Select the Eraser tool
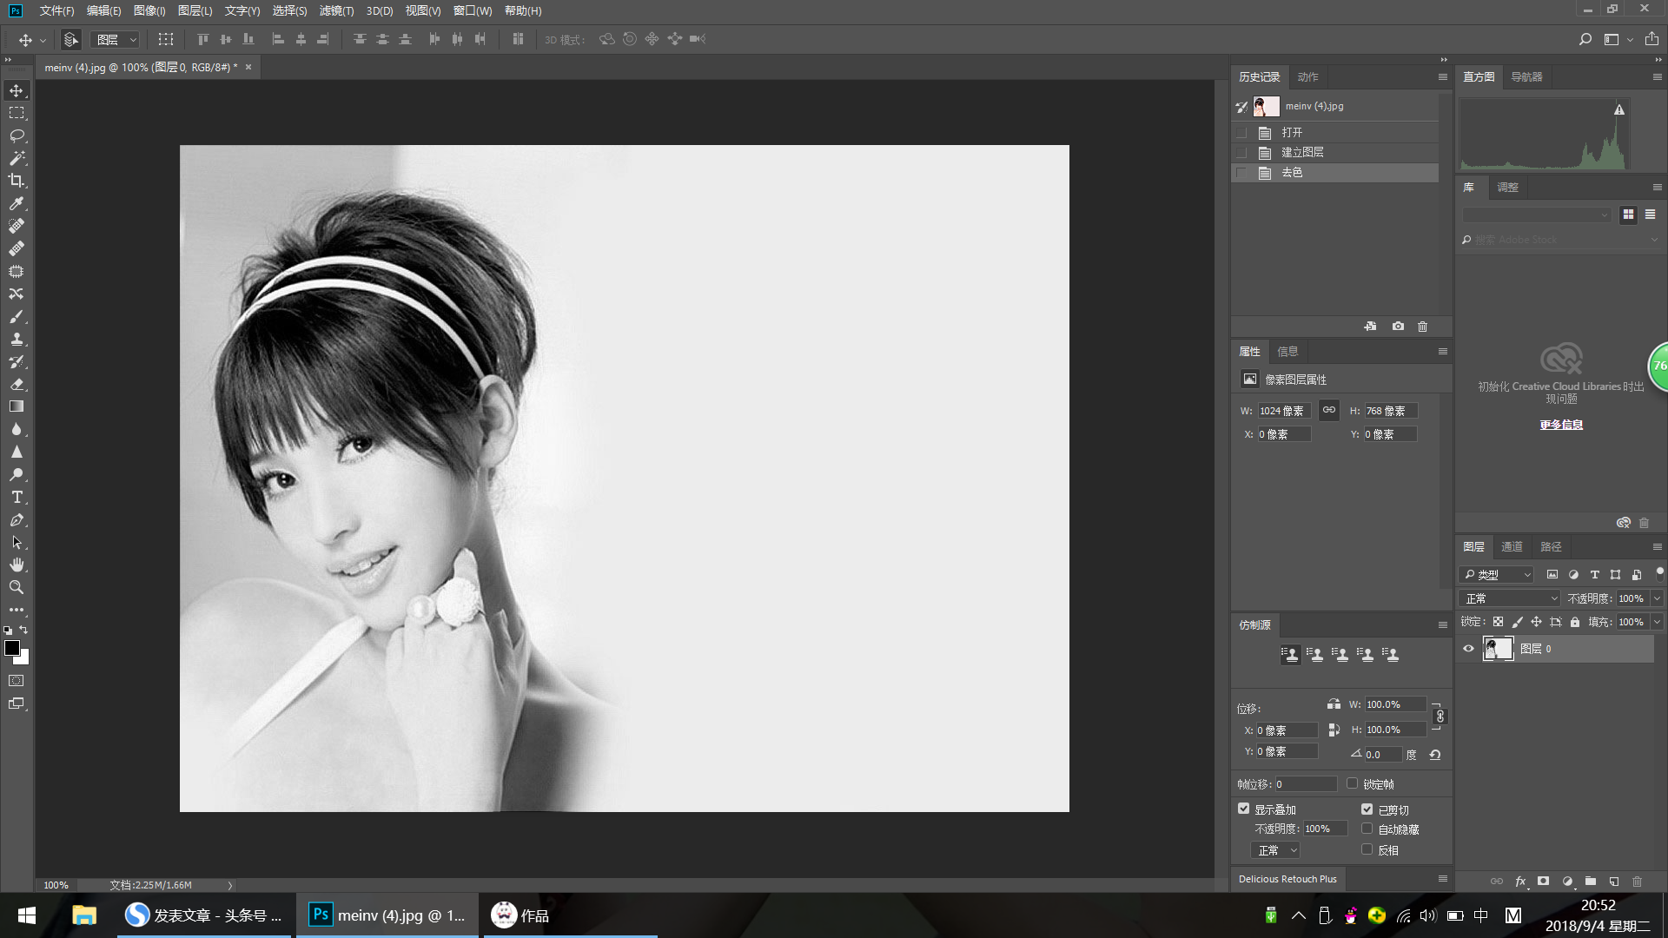1668x938 pixels. coord(17,384)
